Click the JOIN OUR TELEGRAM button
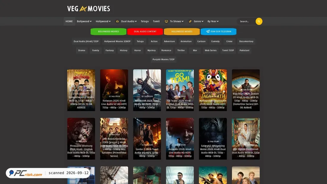The image size is (327, 184). point(218,32)
